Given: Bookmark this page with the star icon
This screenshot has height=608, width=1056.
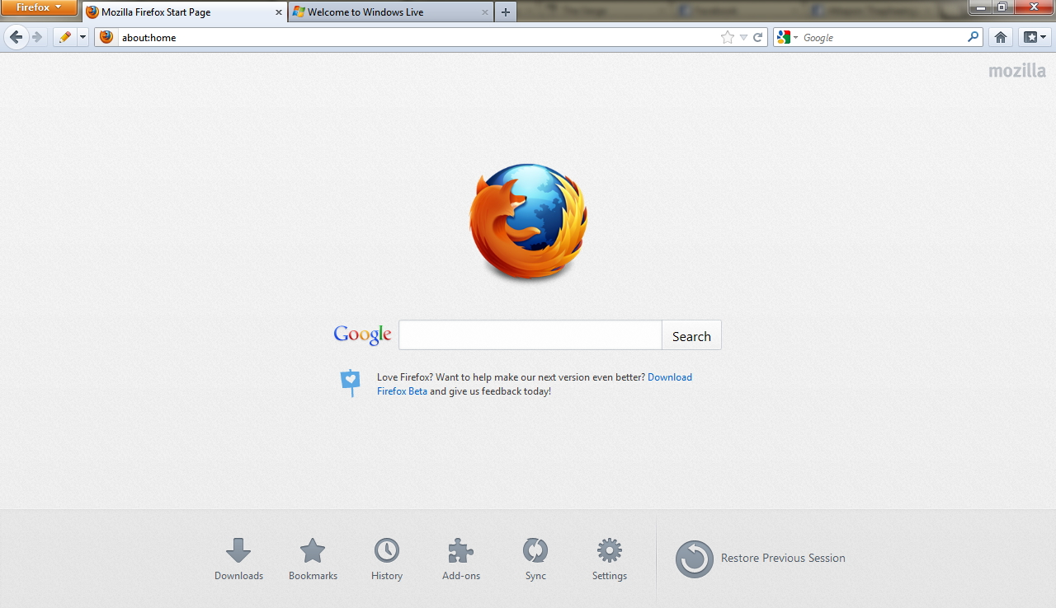Looking at the screenshot, I should 727,37.
